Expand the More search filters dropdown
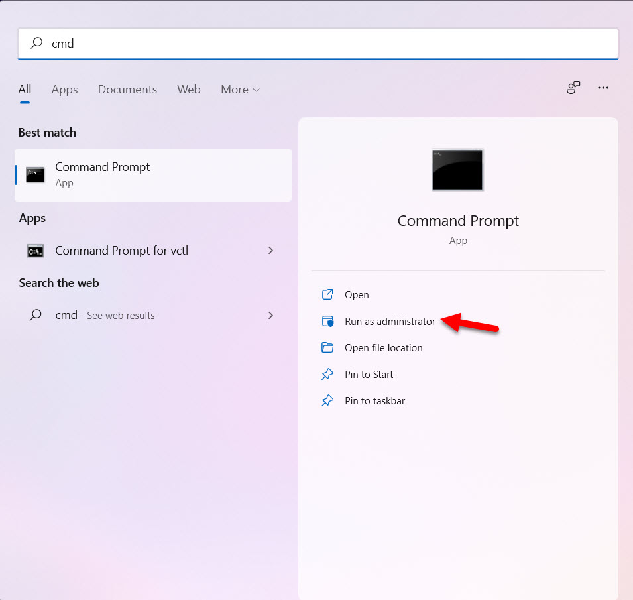This screenshot has height=600, width=633. coord(239,89)
